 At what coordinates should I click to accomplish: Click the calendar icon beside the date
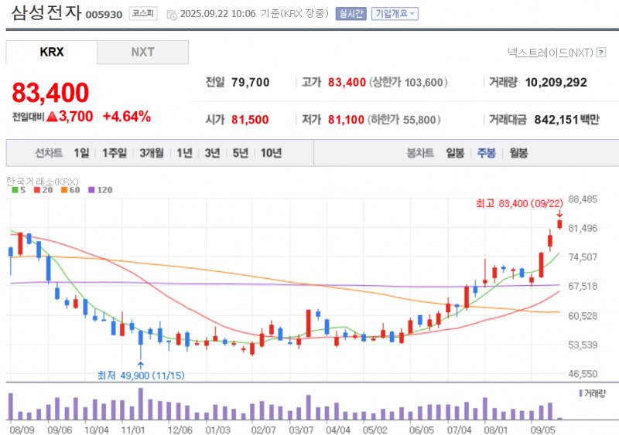tap(172, 15)
